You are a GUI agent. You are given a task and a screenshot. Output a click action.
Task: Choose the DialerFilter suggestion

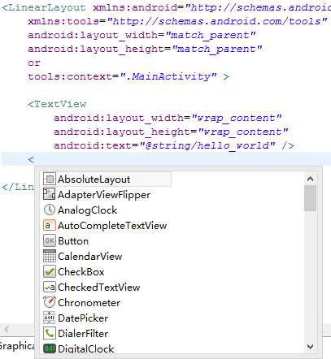[x=83, y=334]
